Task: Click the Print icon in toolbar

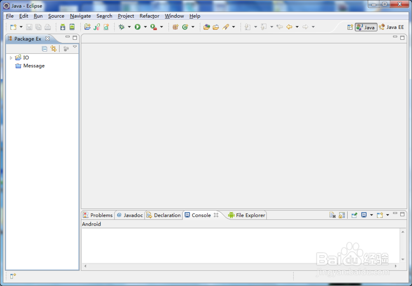Action: click(47, 27)
